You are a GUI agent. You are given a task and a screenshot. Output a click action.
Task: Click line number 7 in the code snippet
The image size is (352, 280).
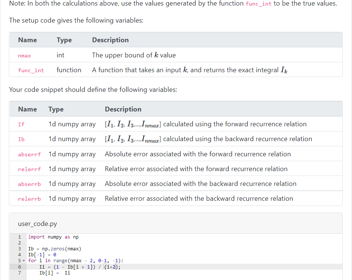pyautogui.click(x=19, y=272)
